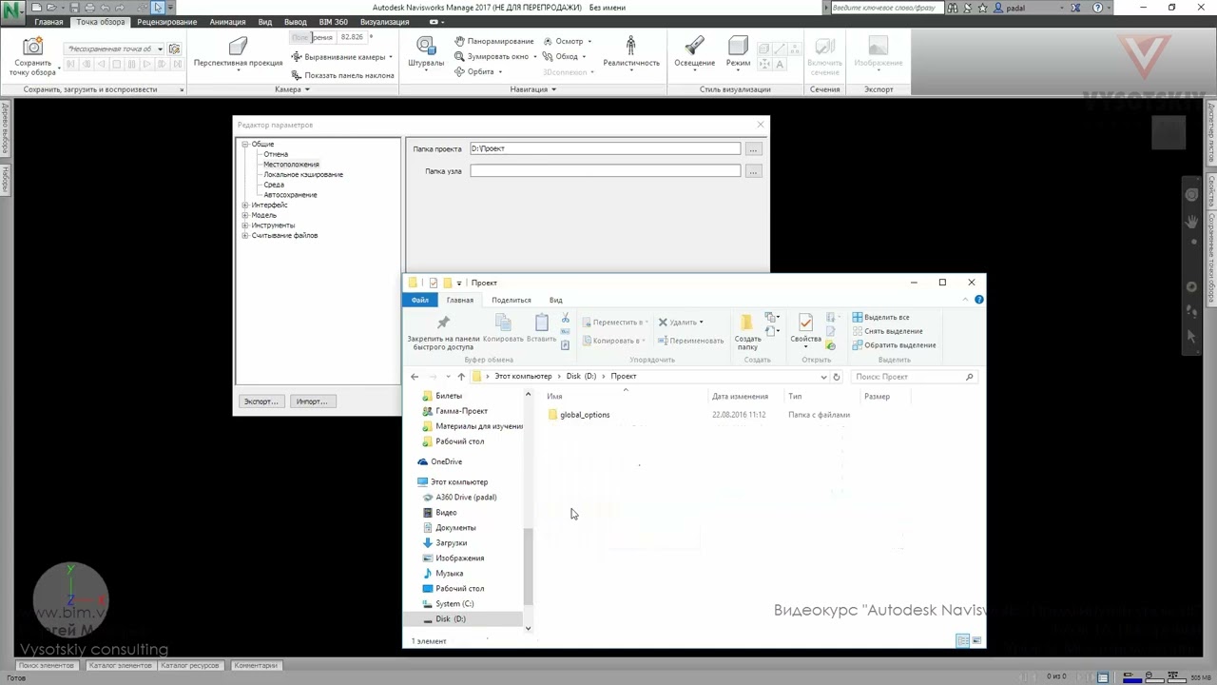The width and height of the screenshot is (1217, 685).
Task: Expand the Общие tree node
Action: (x=245, y=144)
